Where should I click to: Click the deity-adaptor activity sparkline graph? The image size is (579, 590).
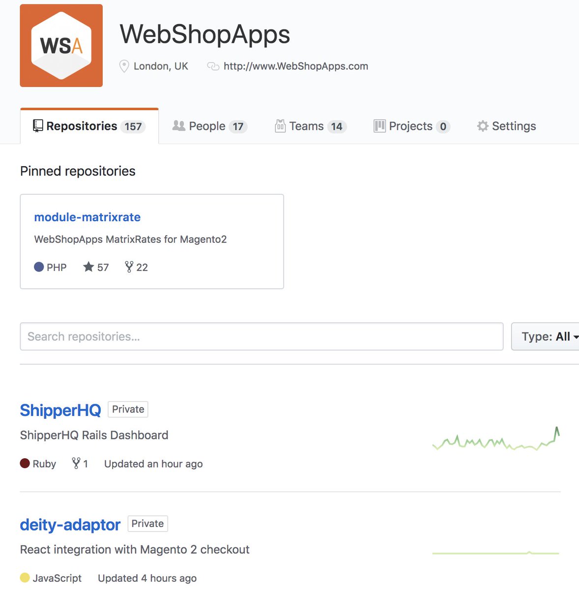click(496, 553)
